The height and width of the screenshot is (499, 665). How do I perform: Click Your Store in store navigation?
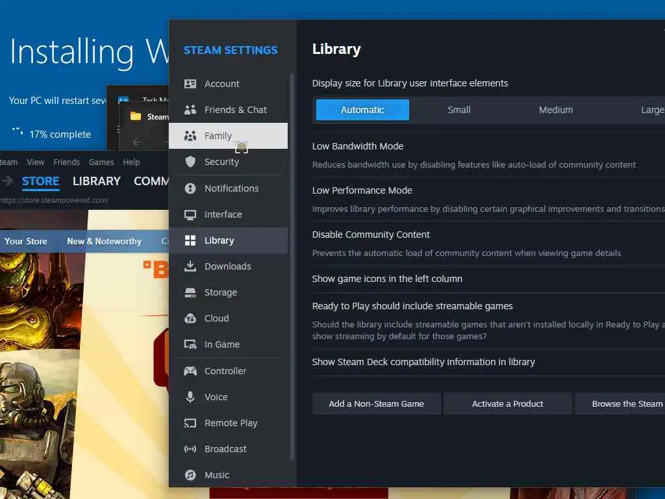pos(26,242)
